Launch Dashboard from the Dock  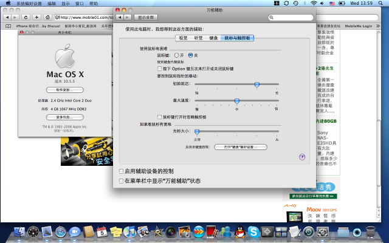pyautogui.click(x=33, y=232)
